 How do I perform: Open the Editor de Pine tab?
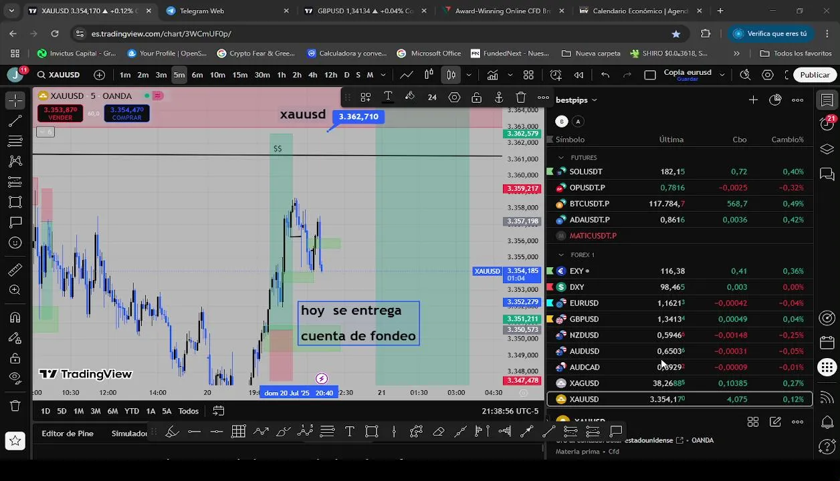(x=68, y=434)
